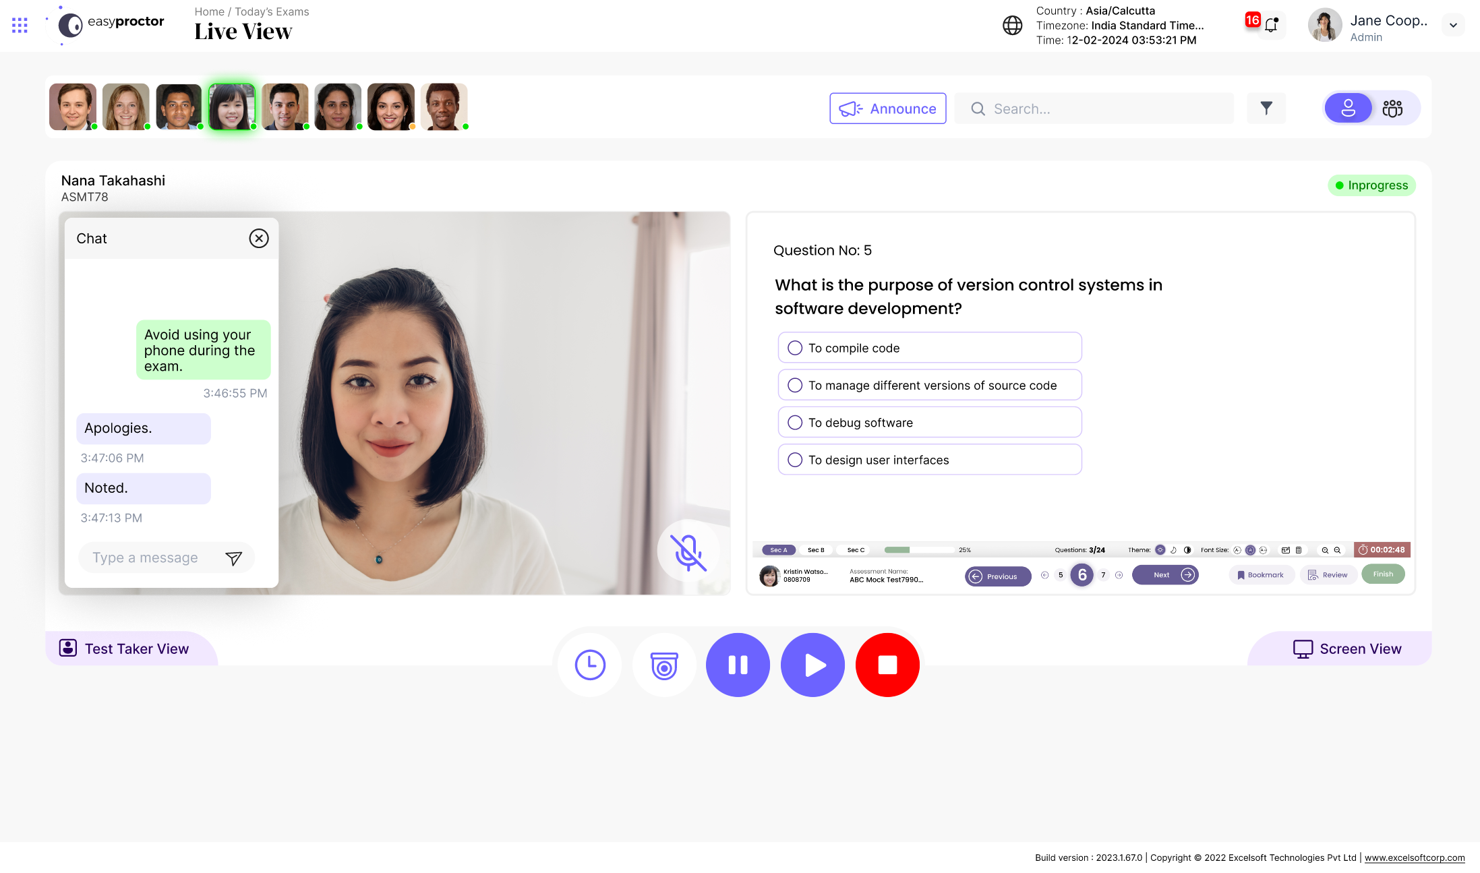
Task: Click the apps grid icon top-left
Action: pyautogui.click(x=20, y=26)
